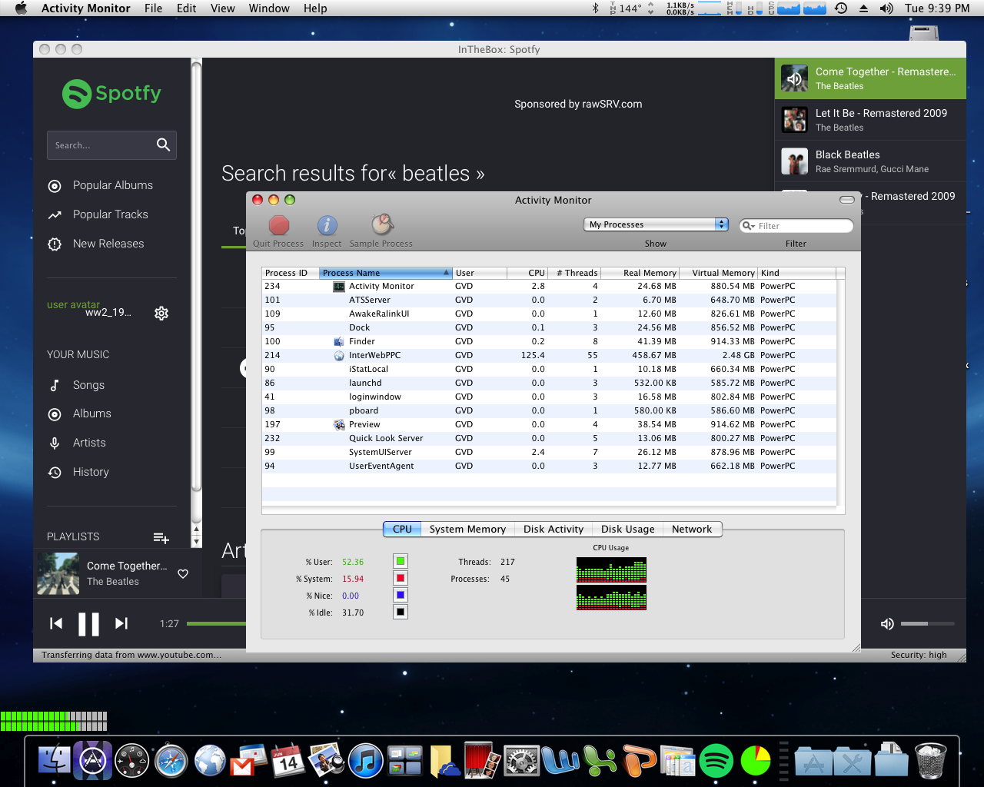Sort by the Virtual Memory column header
Screen dimensions: 984x787
coord(718,273)
